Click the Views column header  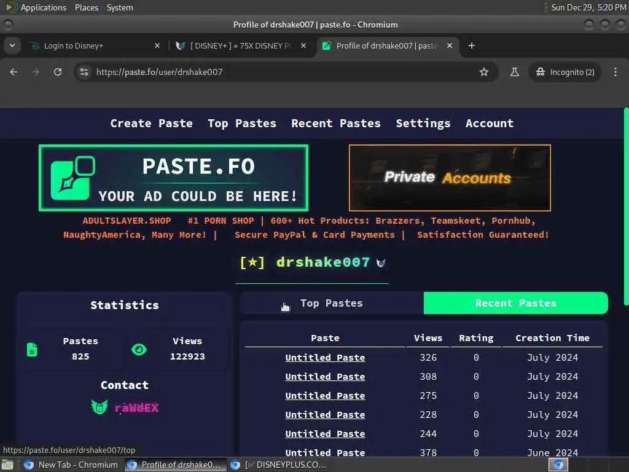point(428,338)
